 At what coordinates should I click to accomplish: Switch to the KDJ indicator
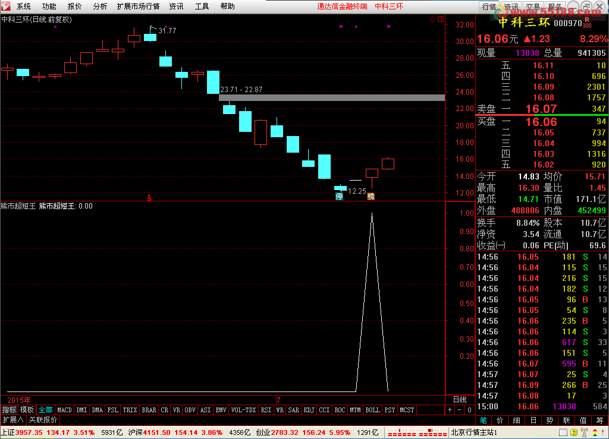point(309,409)
